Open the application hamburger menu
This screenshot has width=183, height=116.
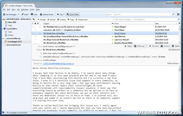pos(178,14)
